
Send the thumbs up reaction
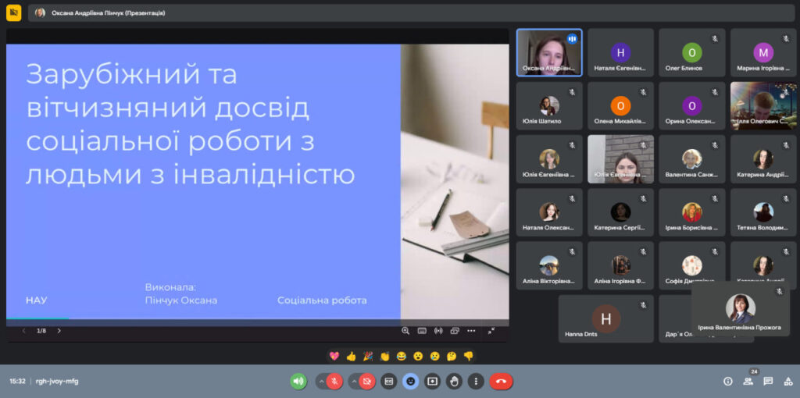pyautogui.click(x=351, y=356)
